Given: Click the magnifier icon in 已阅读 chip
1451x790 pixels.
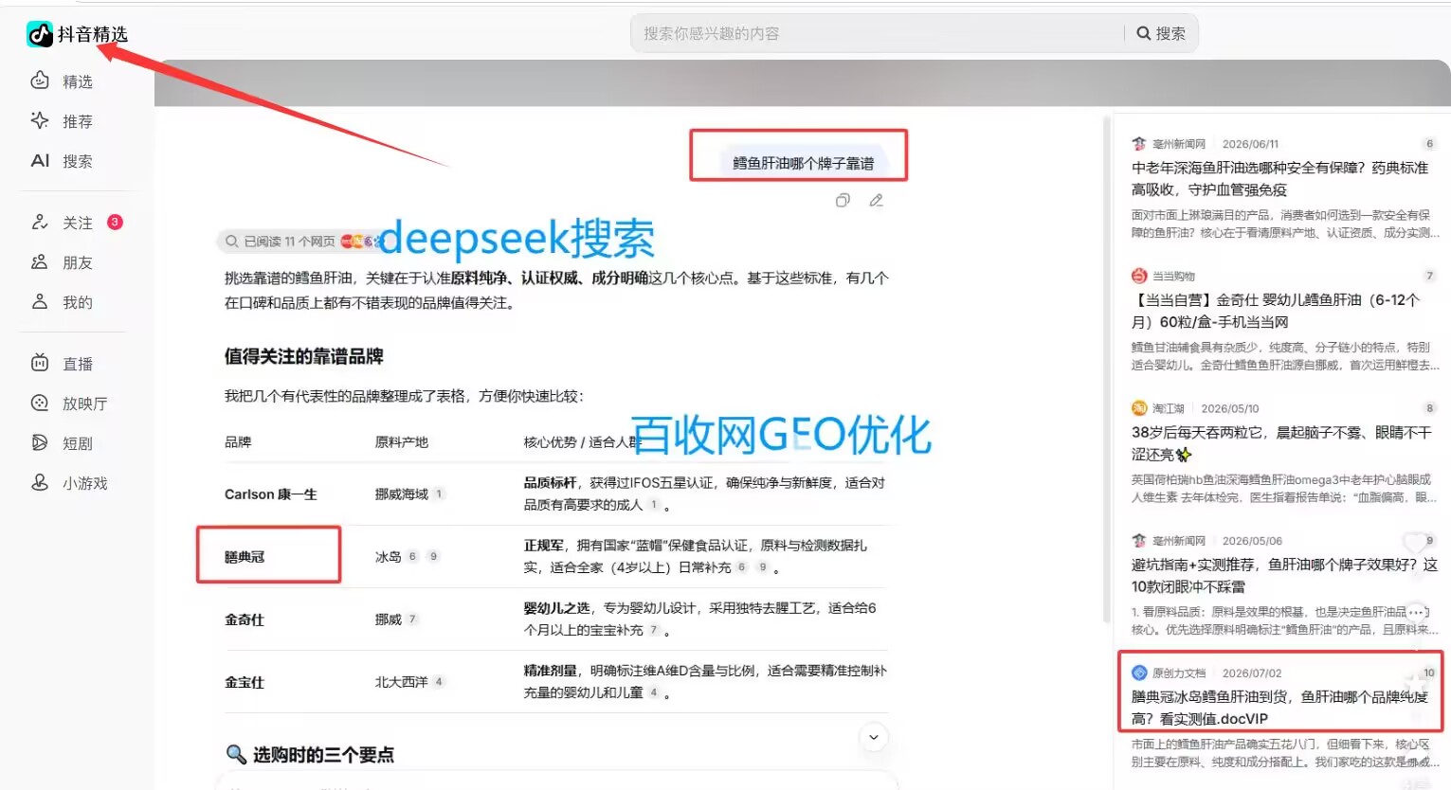Looking at the screenshot, I should coord(231,242).
